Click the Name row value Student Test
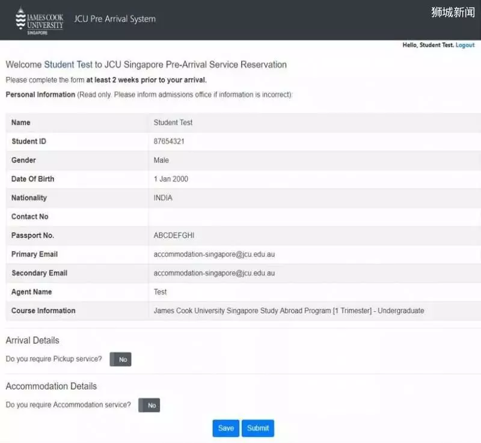The width and height of the screenshot is (481, 443). [173, 123]
